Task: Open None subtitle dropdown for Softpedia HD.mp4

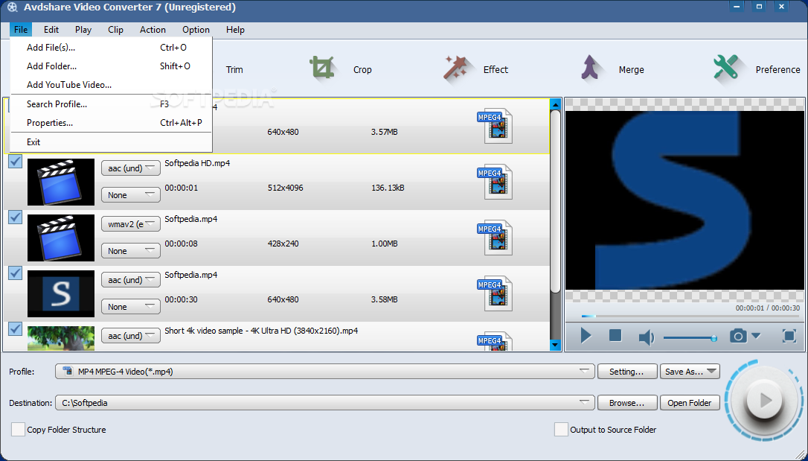Action: [x=131, y=195]
